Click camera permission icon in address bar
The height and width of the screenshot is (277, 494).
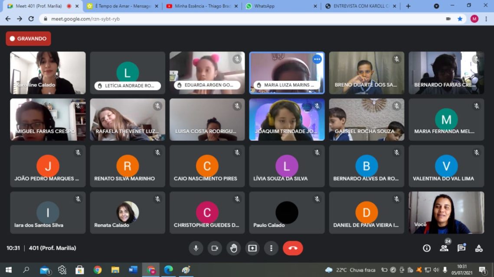click(x=448, y=19)
